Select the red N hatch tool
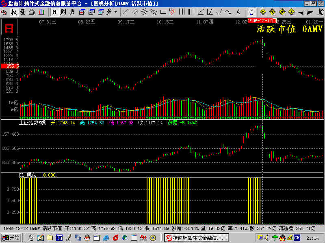This screenshot has height=243, width=325. click(172, 12)
